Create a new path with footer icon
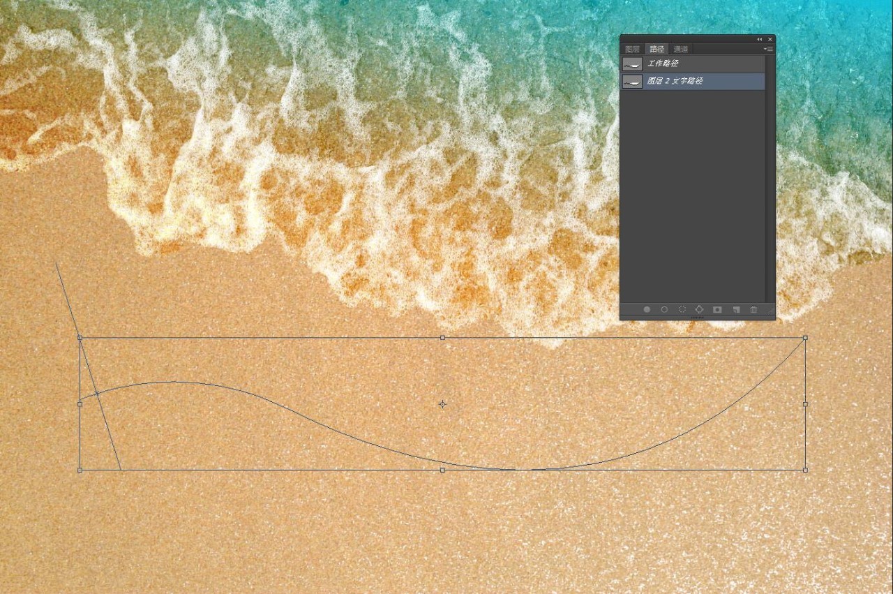Viewport: 893px width, 594px height. pyautogui.click(x=735, y=309)
